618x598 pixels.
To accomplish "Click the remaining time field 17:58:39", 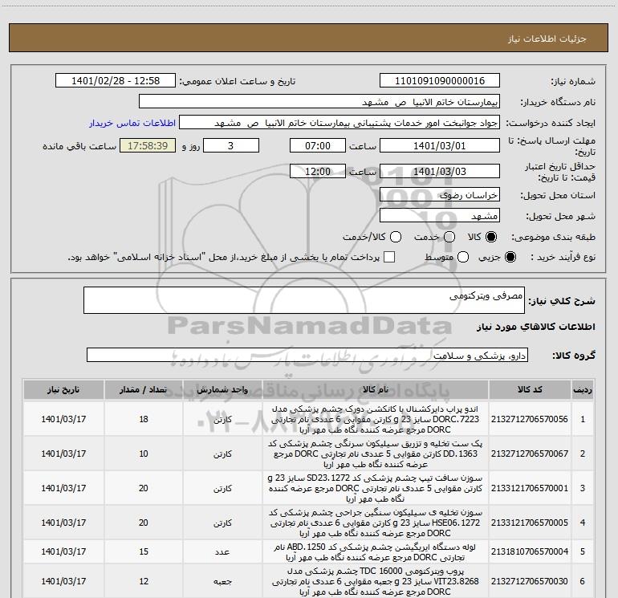I will [148, 145].
